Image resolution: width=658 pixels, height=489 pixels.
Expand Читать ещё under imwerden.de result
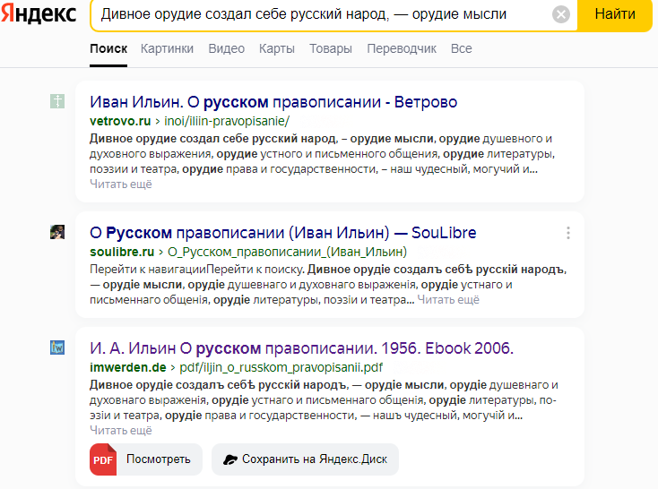click(120, 430)
